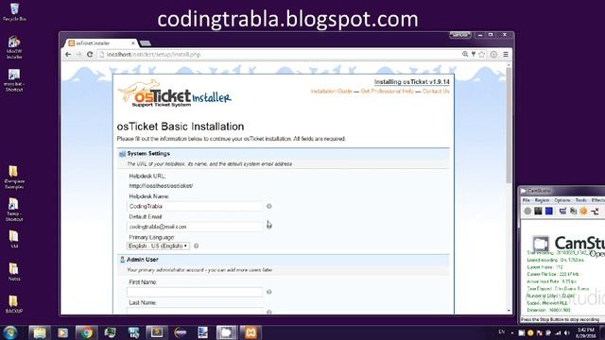This screenshot has width=605, height=340.
Task: Show help for Primary Language
Action: [196, 246]
